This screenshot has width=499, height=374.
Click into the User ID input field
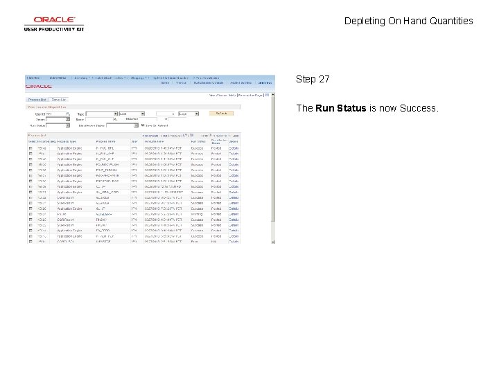click(55, 114)
